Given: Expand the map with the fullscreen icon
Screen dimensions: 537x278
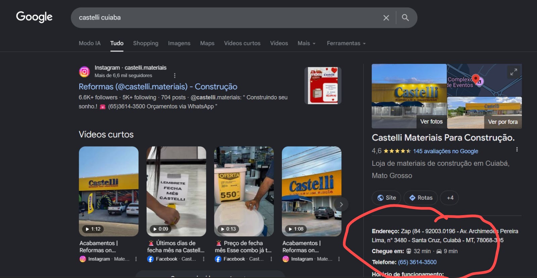Looking at the screenshot, I should click(514, 72).
